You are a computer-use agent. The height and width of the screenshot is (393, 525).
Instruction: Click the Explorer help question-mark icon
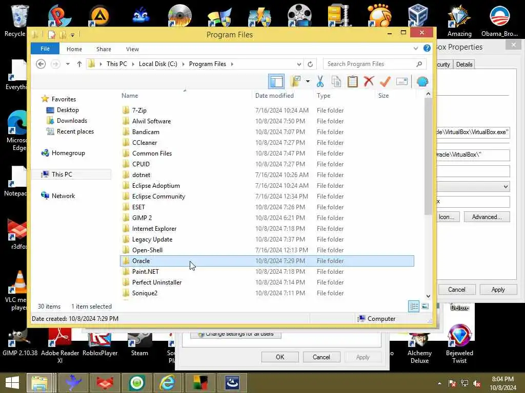point(427,49)
